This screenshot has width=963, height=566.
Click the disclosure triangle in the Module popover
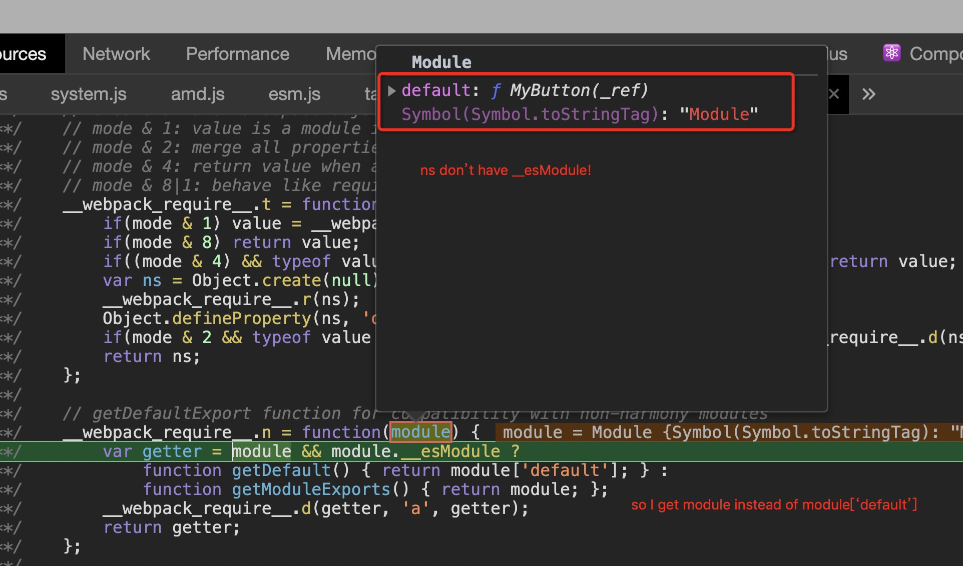392,90
